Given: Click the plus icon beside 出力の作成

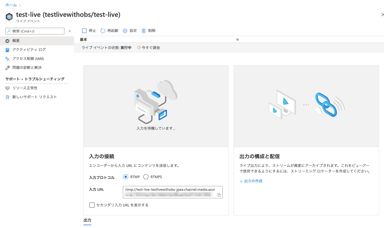Looking at the screenshot, I should pyautogui.click(x=241, y=181).
